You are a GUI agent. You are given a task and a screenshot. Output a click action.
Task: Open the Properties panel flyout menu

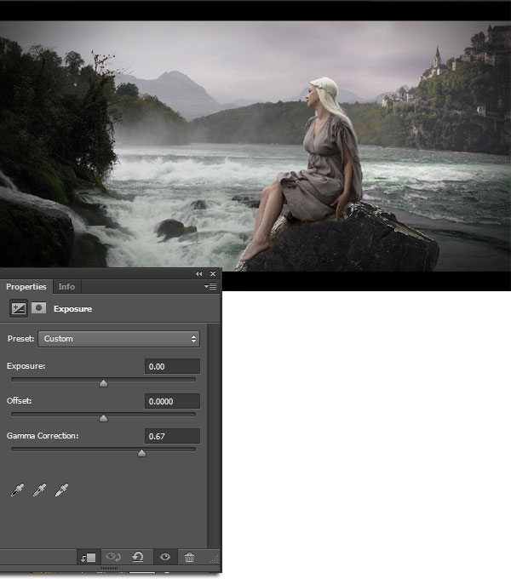click(210, 287)
